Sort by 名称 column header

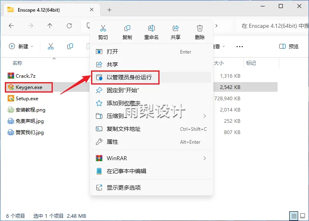pyautogui.click(x=17, y=63)
